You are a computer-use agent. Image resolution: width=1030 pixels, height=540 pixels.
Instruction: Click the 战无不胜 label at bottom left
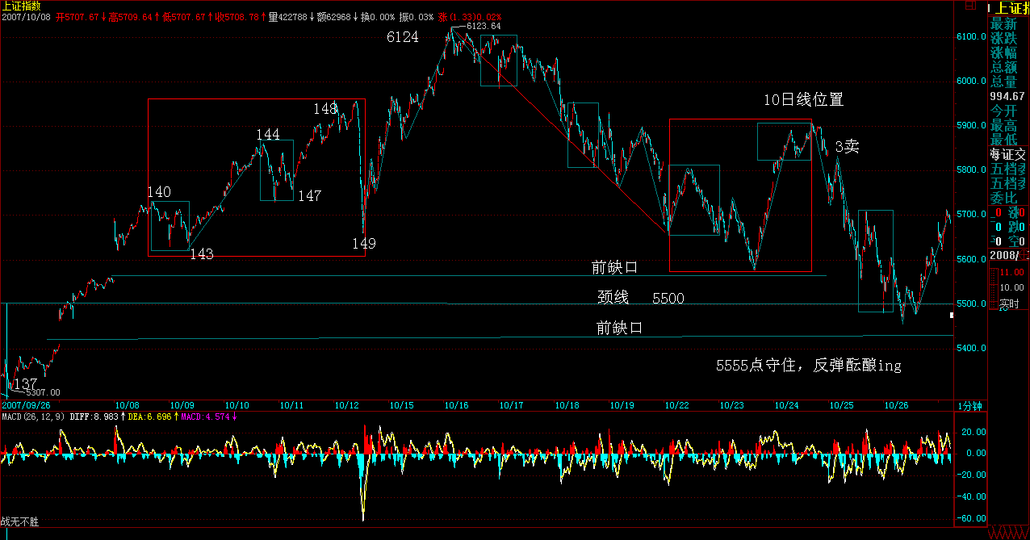pos(19,522)
